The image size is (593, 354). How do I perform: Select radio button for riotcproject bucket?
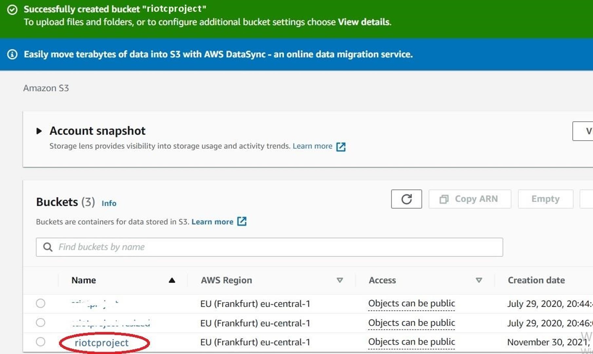41,342
